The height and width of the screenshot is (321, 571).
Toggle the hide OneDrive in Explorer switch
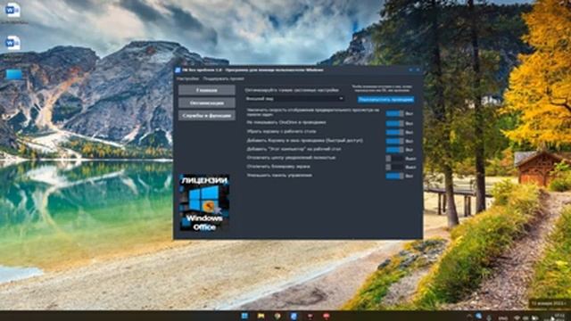click(394, 123)
